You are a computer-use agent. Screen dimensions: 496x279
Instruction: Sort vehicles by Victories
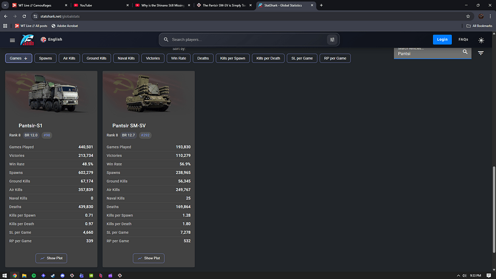[153, 58]
